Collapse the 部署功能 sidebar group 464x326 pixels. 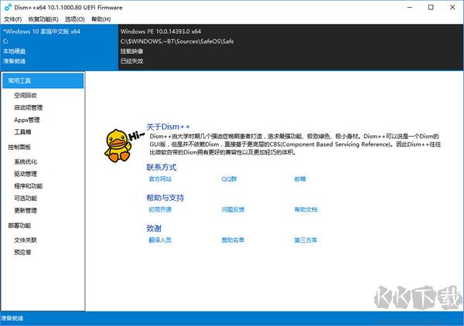(20, 226)
